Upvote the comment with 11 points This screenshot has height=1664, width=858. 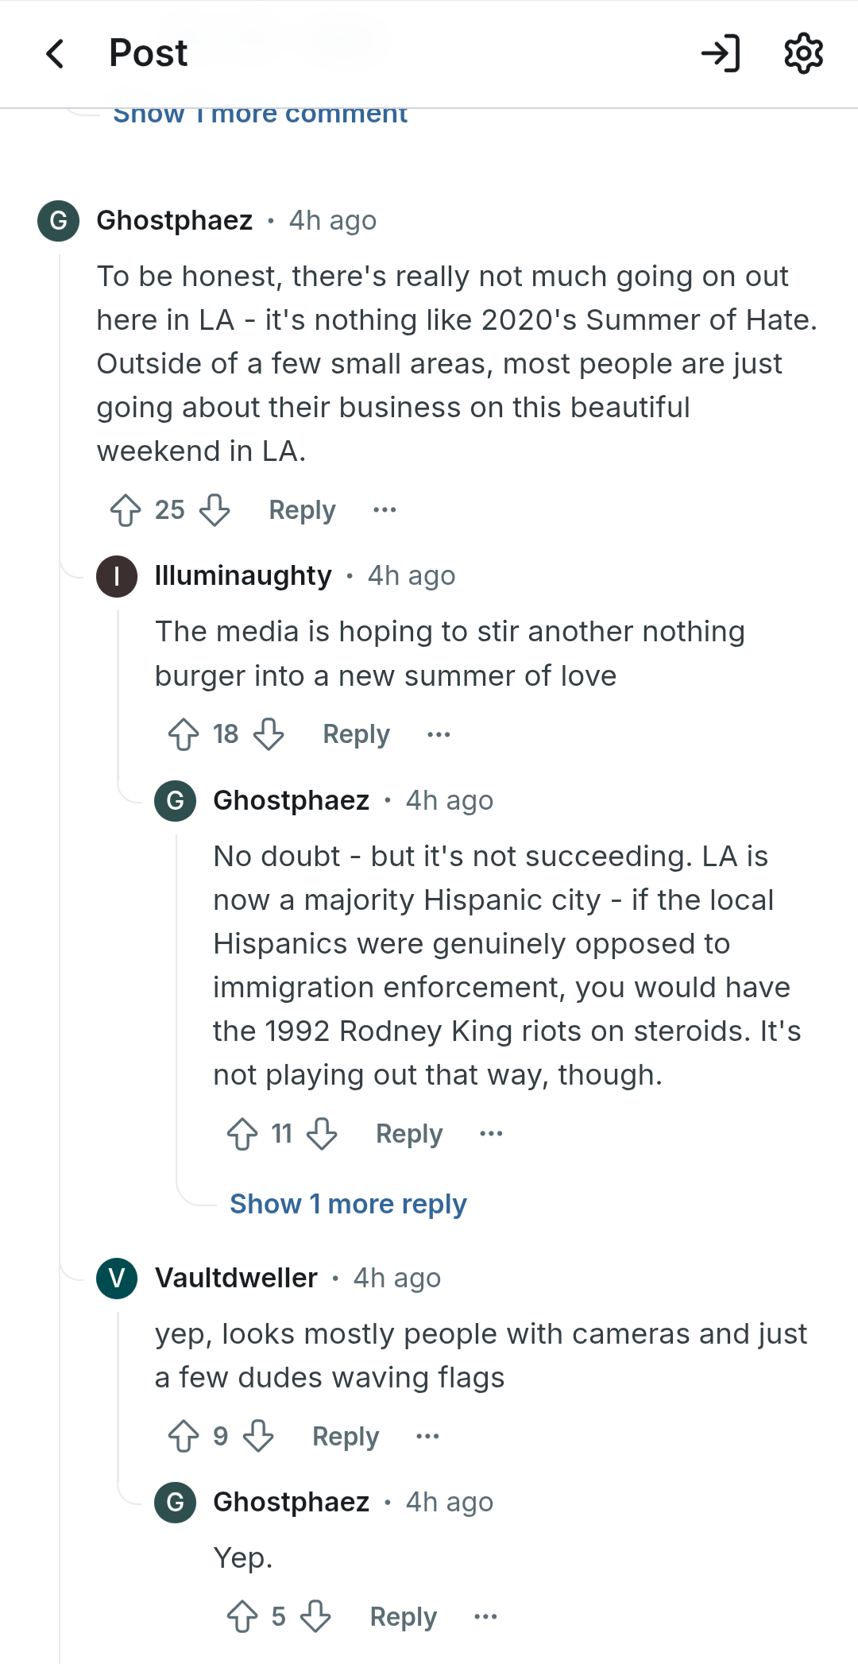[x=242, y=1134]
